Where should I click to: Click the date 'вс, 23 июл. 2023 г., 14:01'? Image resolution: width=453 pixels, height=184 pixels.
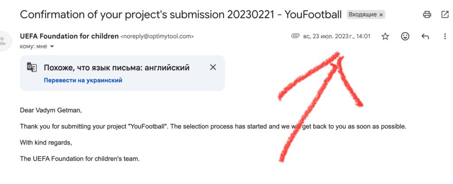coord(337,36)
